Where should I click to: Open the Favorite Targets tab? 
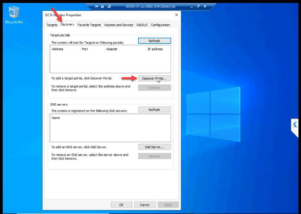pyautogui.click(x=89, y=25)
